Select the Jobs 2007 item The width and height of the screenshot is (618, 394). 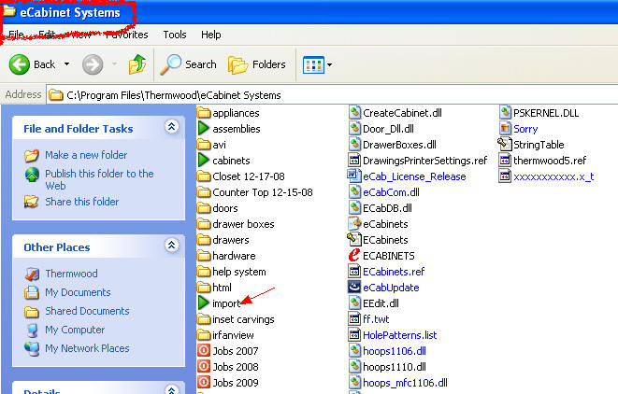point(228,351)
